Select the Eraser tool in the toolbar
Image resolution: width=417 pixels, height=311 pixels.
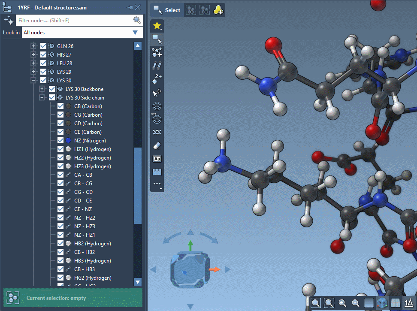pyautogui.click(x=157, y=145)
